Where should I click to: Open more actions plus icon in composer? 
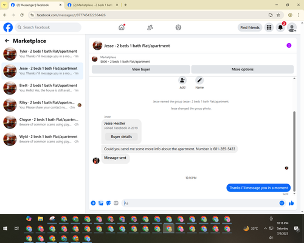click(x=93, y=203)
